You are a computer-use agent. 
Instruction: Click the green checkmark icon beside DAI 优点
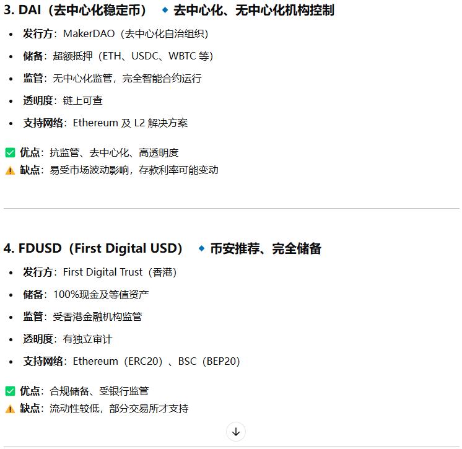click(x=10, y=152)
